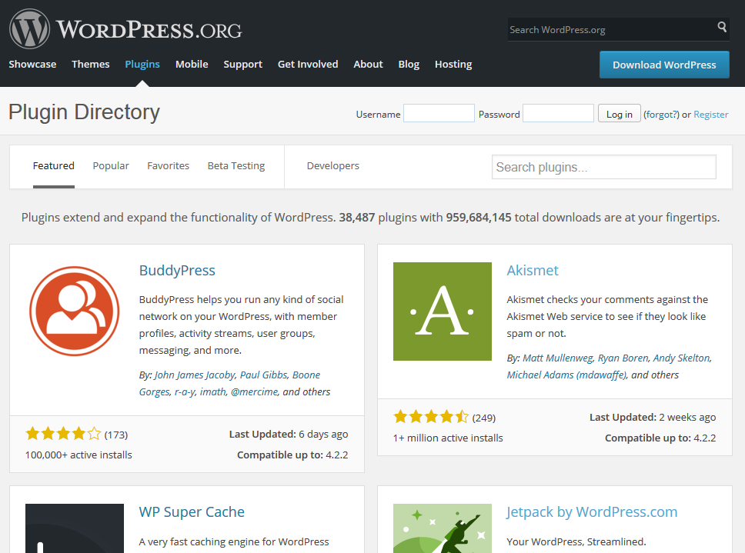Click the 959,684,145 total downloads figure
The height and width of the screenshot is (553, 745).
(479, 218)
